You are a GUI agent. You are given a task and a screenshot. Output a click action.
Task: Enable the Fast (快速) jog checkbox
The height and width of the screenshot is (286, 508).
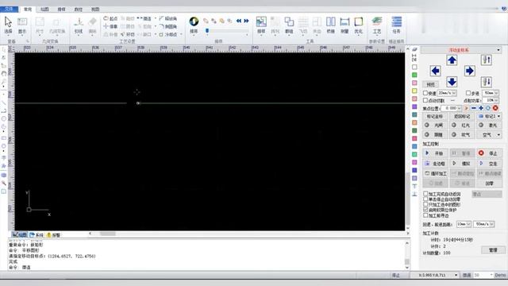(x=425, y=93)
